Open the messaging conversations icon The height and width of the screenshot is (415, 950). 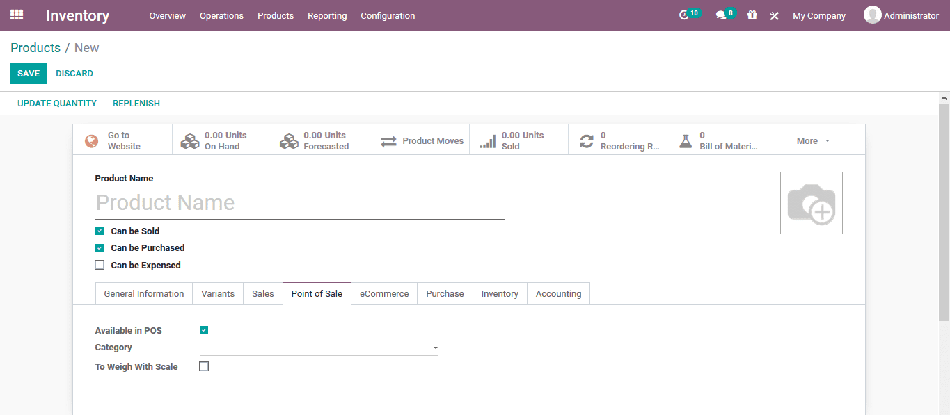coord(721,15)
